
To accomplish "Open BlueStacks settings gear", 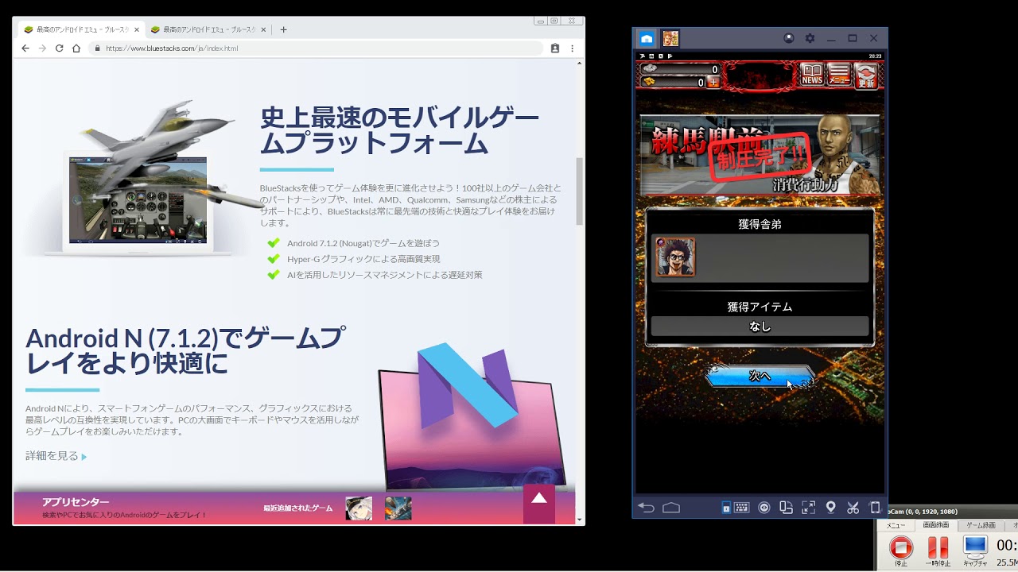I will click(810, 38).
